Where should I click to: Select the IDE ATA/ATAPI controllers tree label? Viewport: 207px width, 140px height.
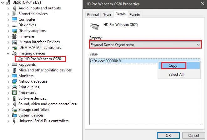point(40,48)
